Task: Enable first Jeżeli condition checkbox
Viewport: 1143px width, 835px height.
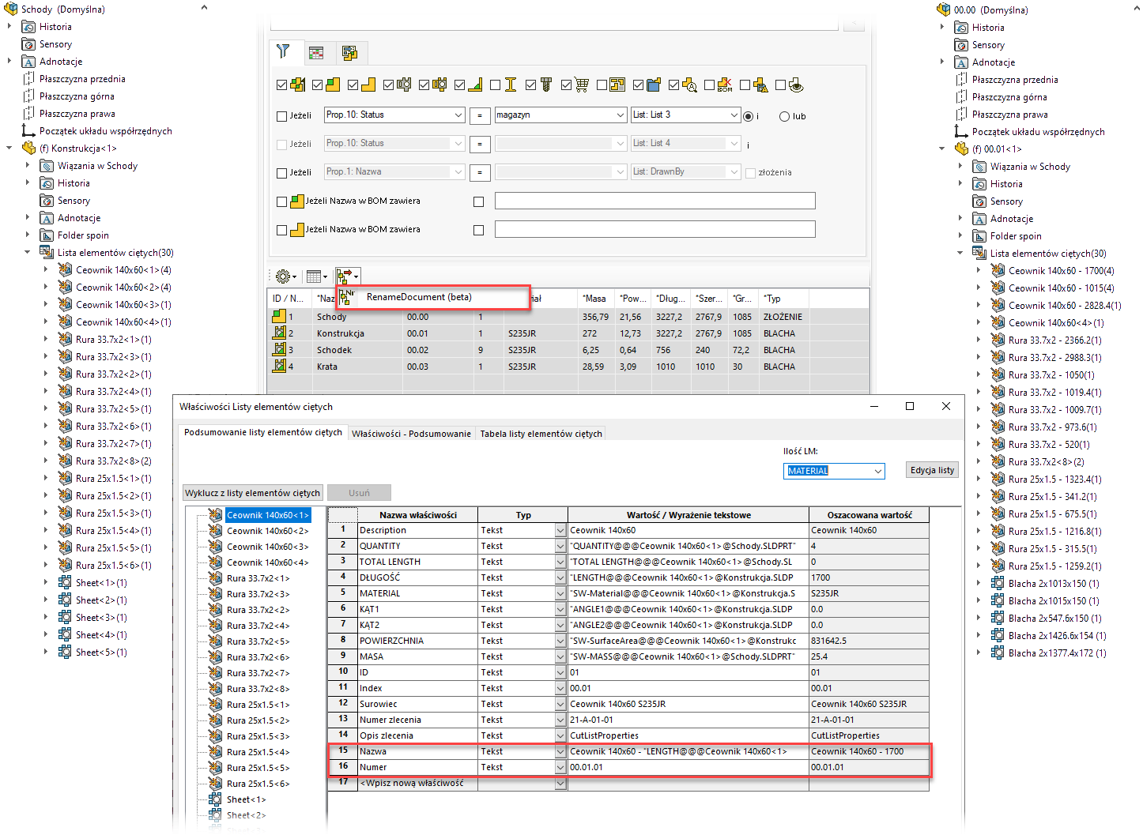Action: tap(281, 116)
